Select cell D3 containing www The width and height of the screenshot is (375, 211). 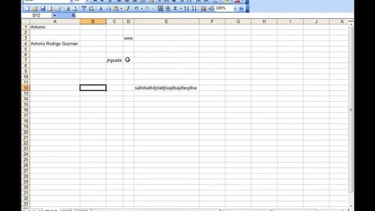[x=128, y=38]
